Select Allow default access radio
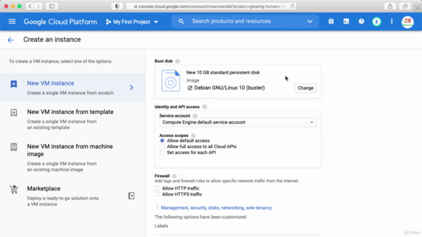This screenshot has height=237, width=422. (162, 140)
